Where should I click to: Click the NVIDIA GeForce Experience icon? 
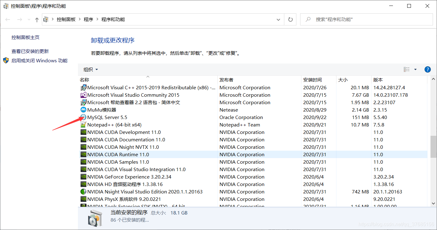(83, 177)
